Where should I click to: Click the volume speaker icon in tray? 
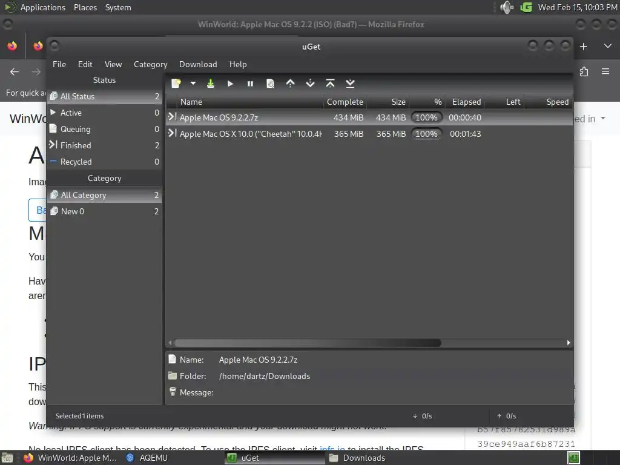507,7
